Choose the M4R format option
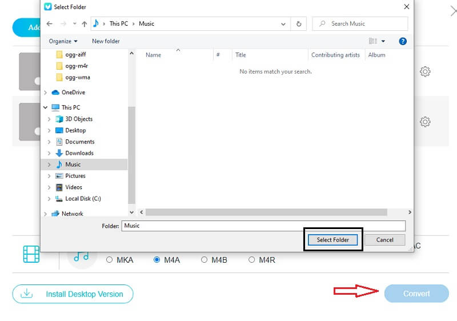 click(x=251, y=260)
